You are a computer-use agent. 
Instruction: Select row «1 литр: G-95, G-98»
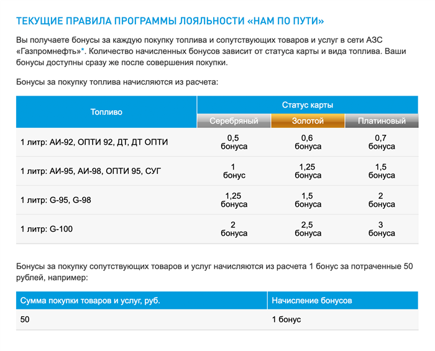pyautogui.click(x=217, y=200)
